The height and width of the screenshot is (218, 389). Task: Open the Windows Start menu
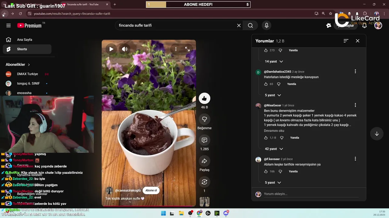[x=163, y=213]
